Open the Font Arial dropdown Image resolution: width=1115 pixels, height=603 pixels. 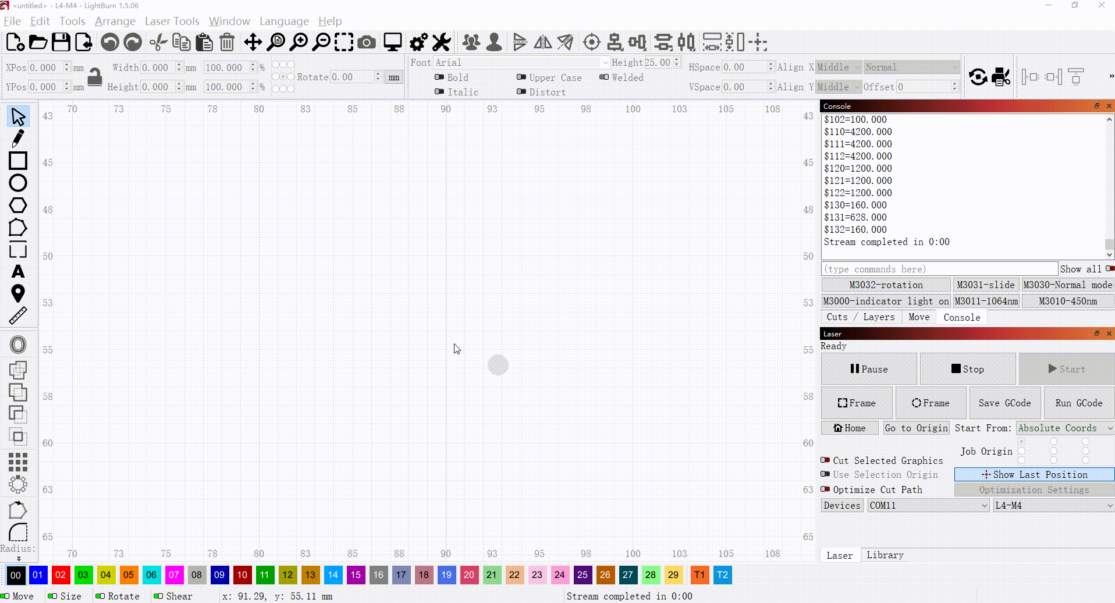point(521,62)
